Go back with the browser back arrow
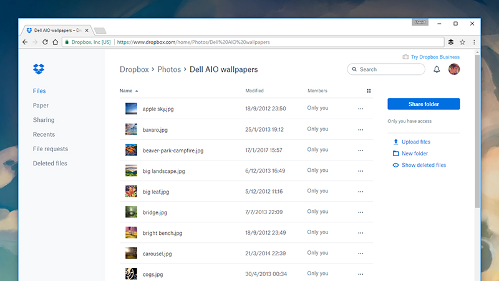Viewport: 499px width, 281px height. [25, 42]
